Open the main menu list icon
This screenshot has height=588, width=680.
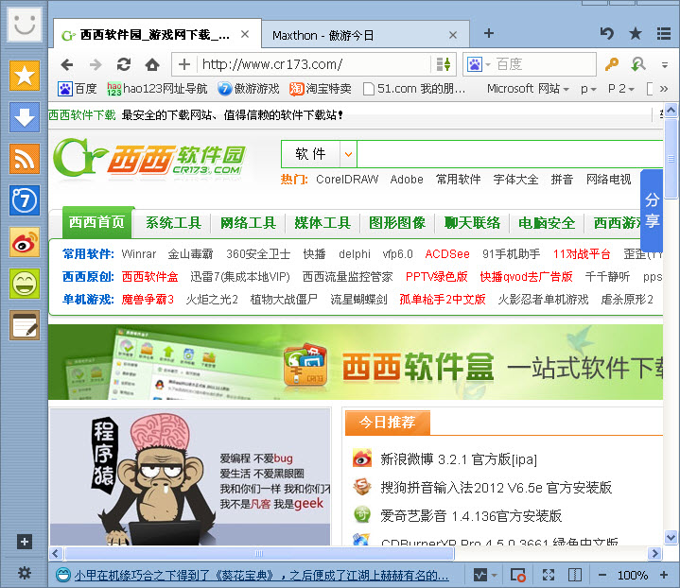tap(664, 33)
